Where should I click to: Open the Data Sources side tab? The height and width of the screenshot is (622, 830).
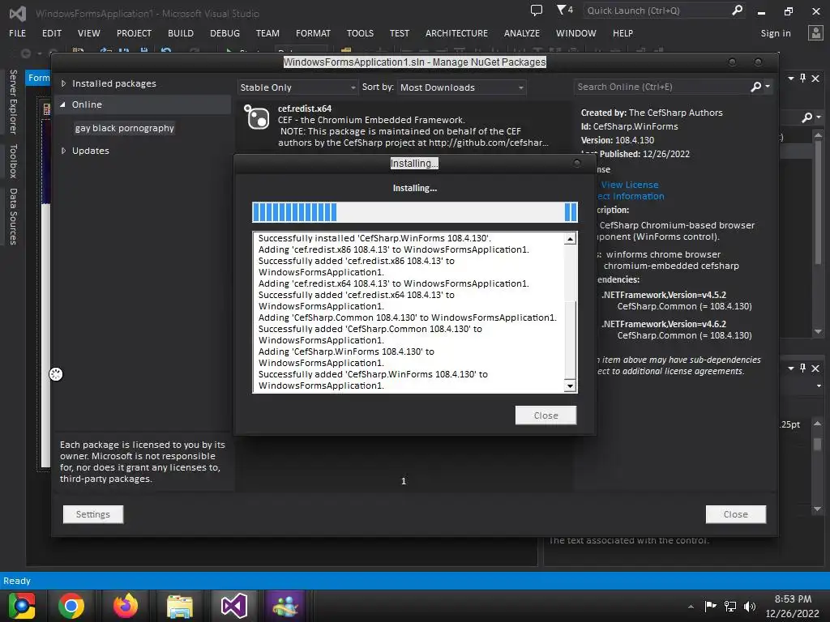point(13,216)
